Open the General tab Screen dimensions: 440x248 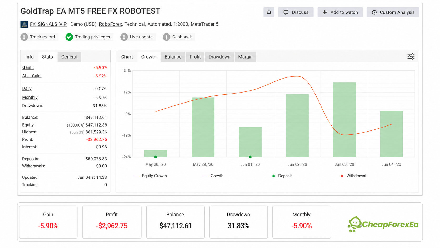coord(69,57)
